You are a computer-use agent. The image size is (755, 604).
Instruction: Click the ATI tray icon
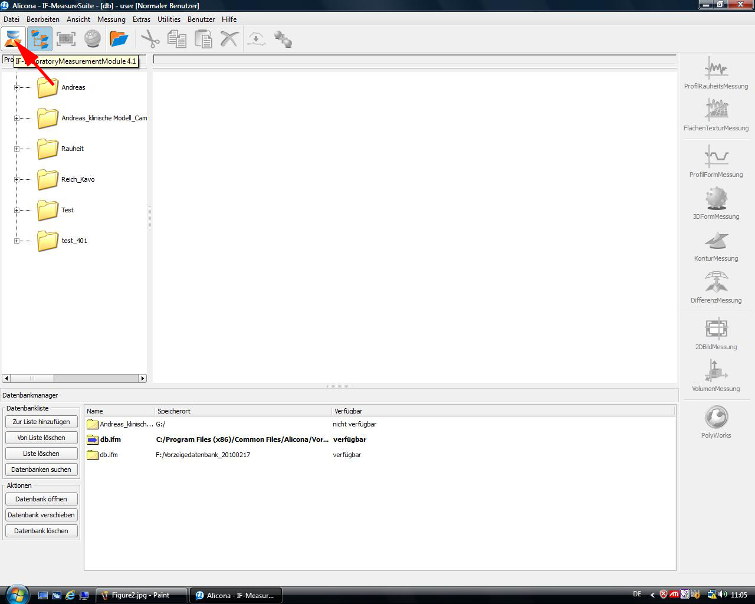point(674,595)
